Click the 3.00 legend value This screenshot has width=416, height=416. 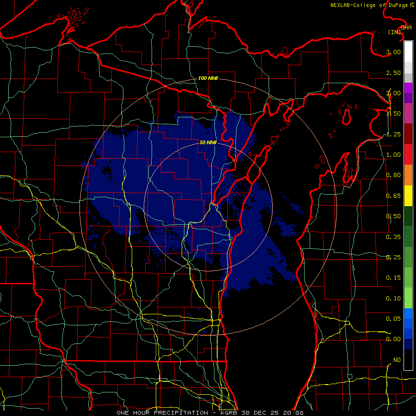pos(393,52)
